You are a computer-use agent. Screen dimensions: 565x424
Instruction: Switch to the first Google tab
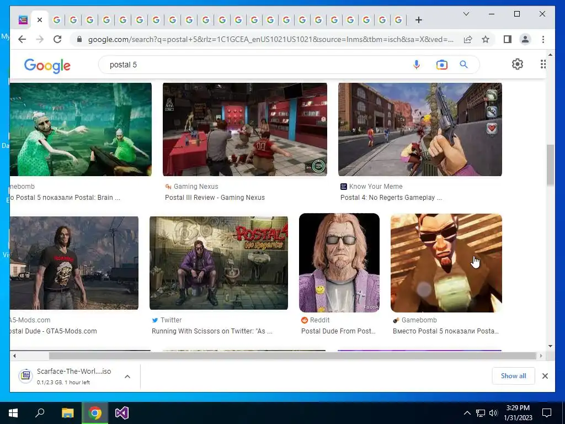coord(57,20)
